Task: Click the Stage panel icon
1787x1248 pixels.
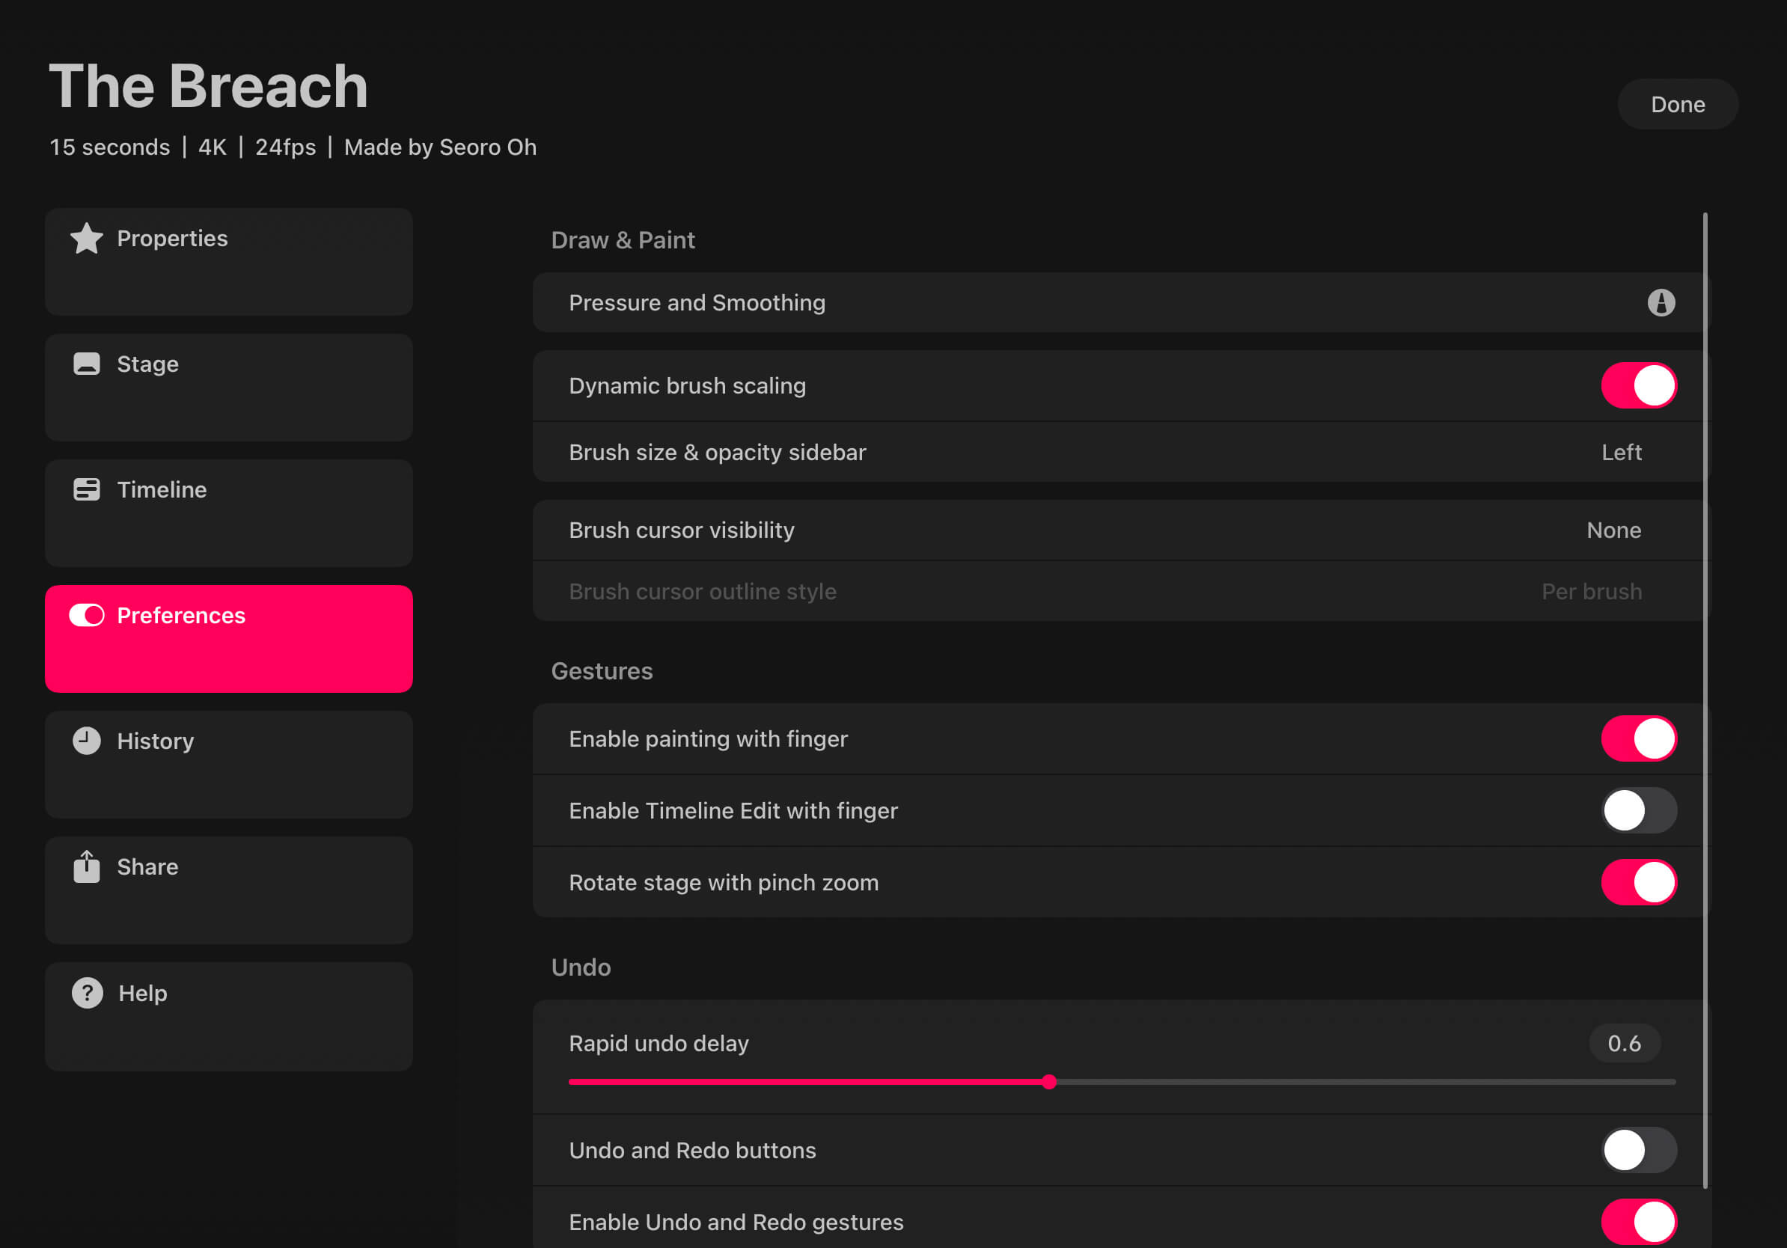Action: click(x=85, y=364)
